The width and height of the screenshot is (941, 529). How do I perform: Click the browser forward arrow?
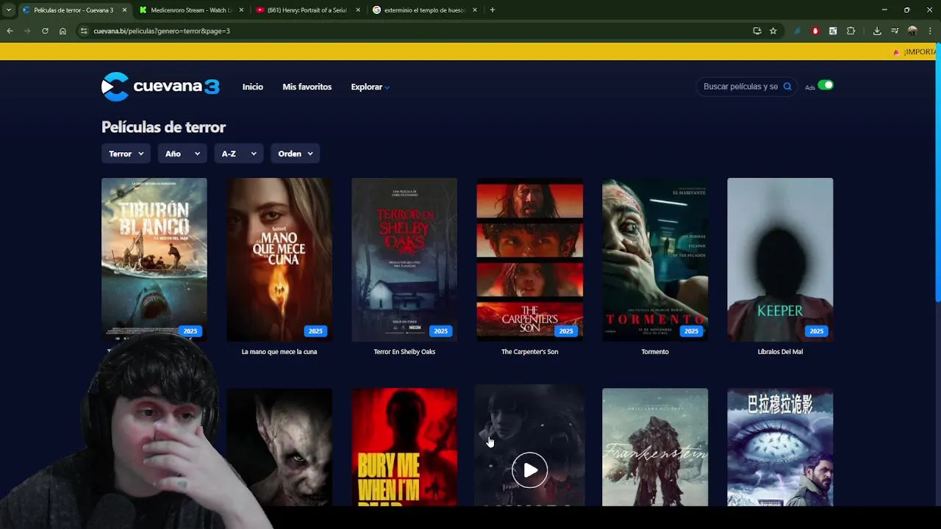[x=27, y=31]
